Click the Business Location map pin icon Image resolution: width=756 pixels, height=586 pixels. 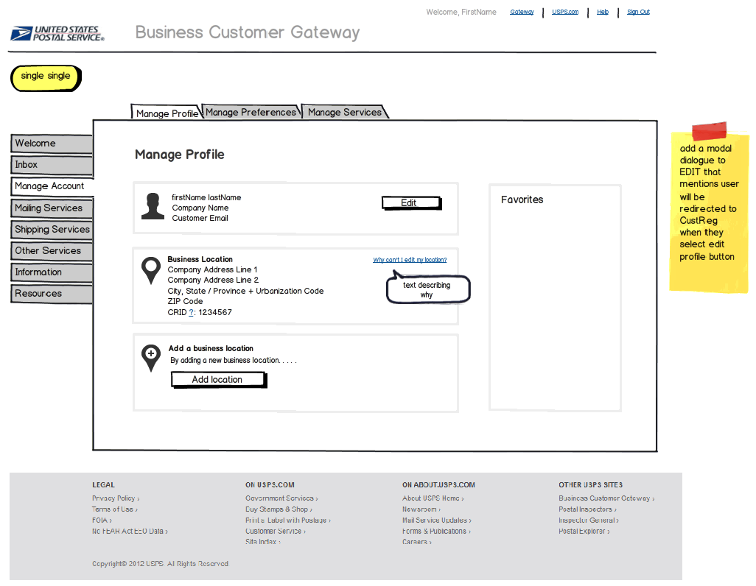coord(151,270)
